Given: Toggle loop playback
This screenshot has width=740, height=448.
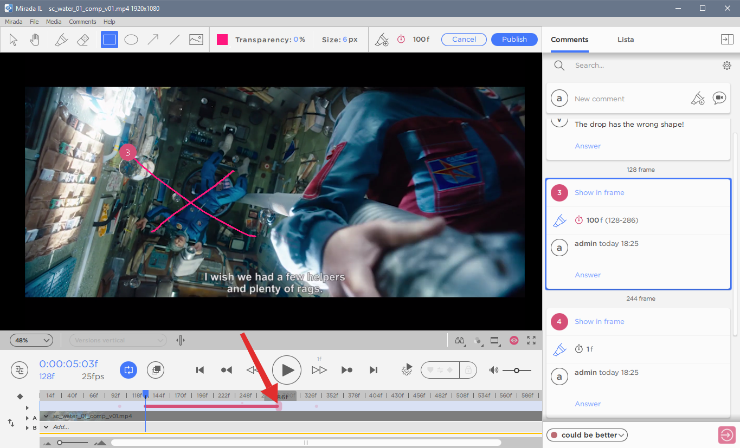Looking at the screenshot, I should [x=128, y=370].
